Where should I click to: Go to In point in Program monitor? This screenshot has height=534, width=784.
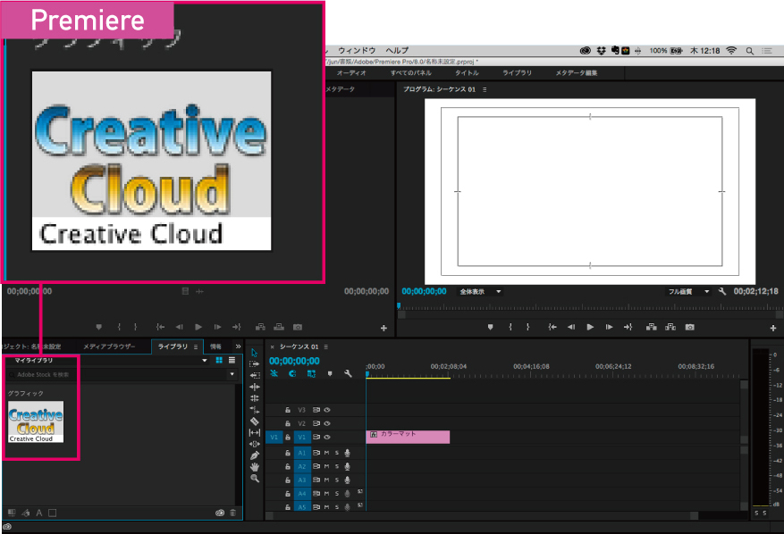click(x=552, y=327)
